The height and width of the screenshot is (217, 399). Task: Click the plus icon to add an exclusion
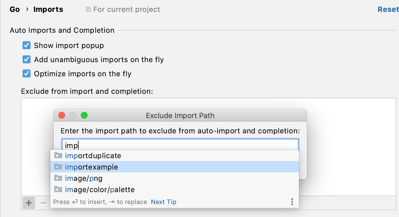(x=29, y=203)
